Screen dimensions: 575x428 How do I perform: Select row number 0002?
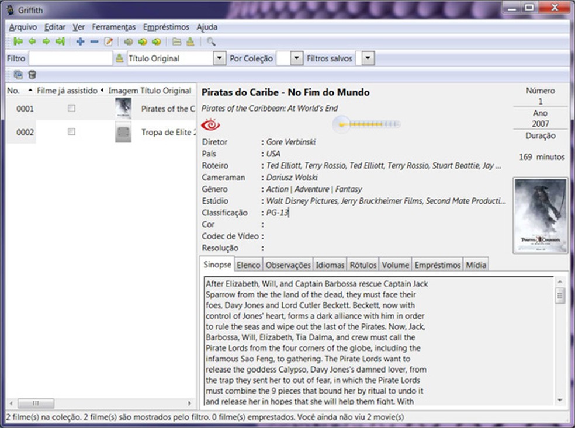pos(25,133)
